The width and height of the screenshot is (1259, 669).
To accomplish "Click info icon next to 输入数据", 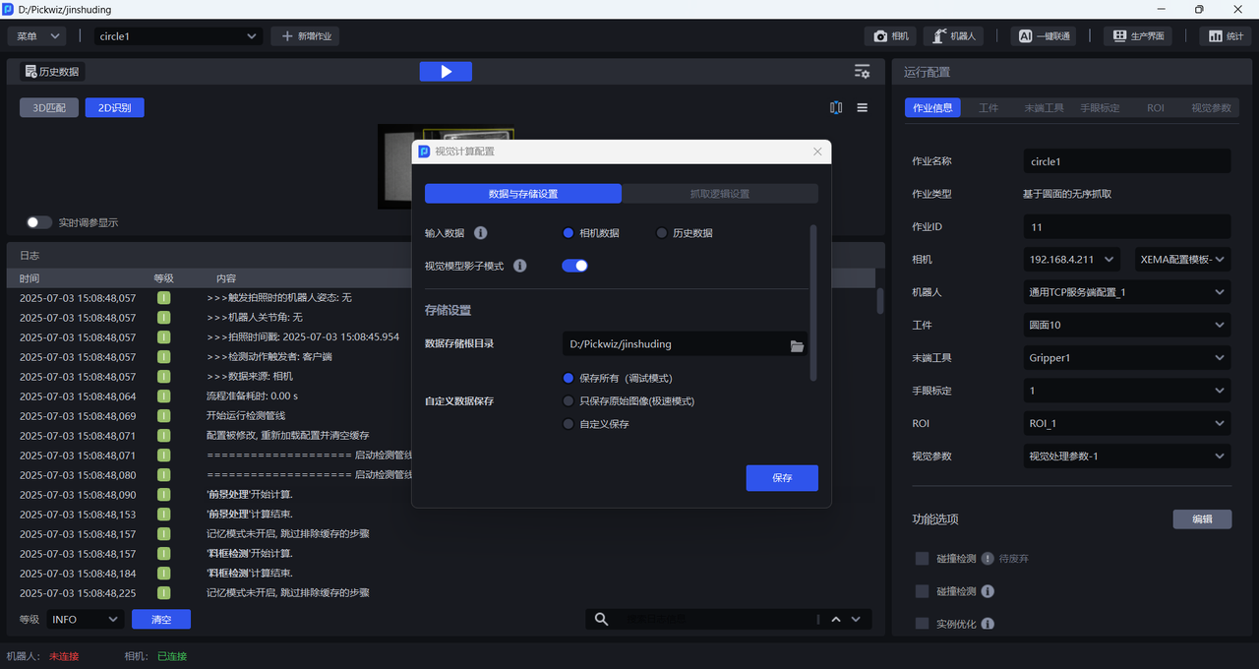I will pos(481,233).
